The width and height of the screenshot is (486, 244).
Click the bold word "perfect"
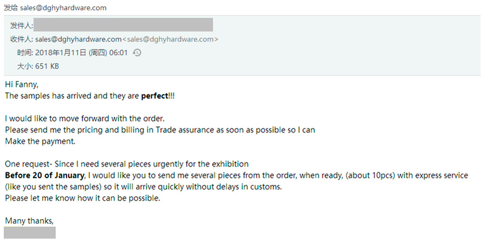tap(154, 96)
